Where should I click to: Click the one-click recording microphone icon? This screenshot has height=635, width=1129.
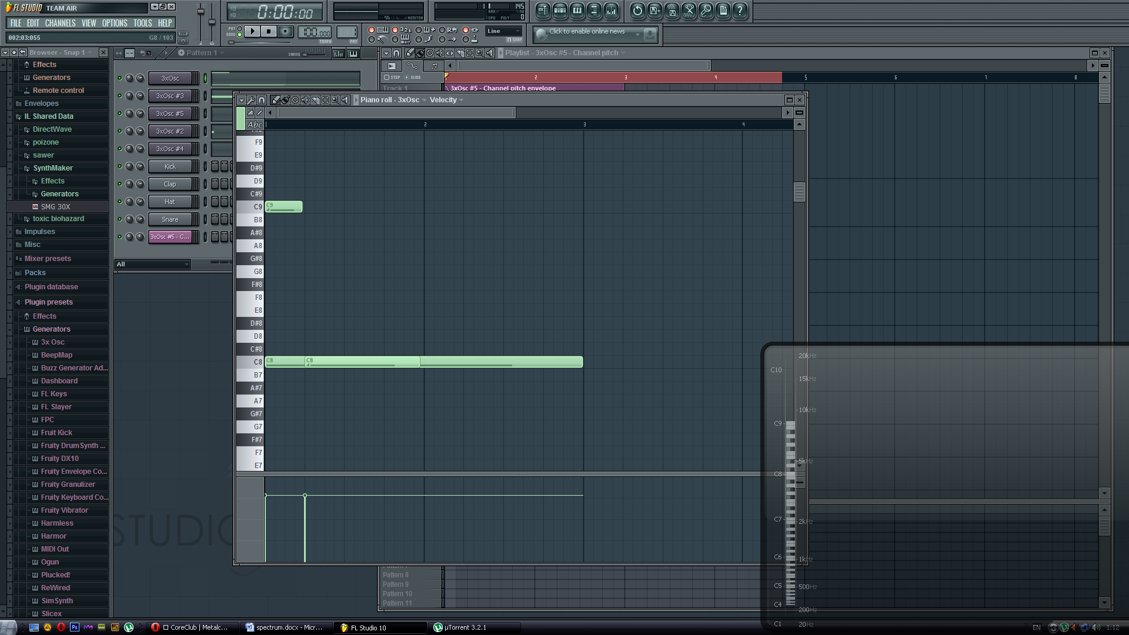tap(706, 10)
